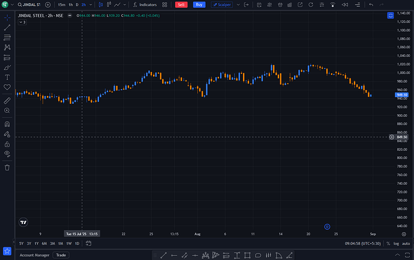Select the trend line tool in left sidebar
Screen dimensions: 414x260
tap(7, 28)
